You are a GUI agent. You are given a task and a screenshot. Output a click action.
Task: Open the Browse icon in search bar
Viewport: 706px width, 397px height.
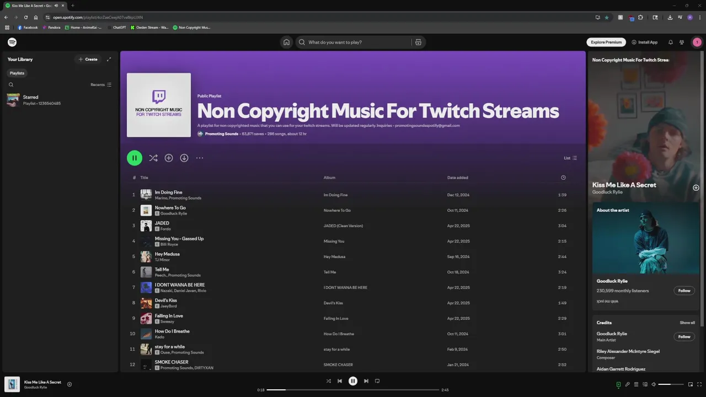(418, 42)
